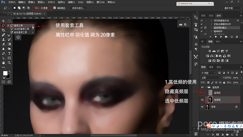Viewport: 243px width, 137px height.
Task: Open the Edit Toolbar three-dots menu
Action: pyautogui.click(x=3, y=67)
